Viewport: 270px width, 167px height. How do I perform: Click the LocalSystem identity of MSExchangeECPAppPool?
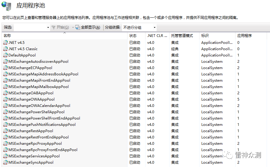tap(212, 68)
